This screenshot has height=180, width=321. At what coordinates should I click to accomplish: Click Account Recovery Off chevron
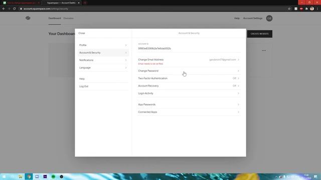coord(238,86)
